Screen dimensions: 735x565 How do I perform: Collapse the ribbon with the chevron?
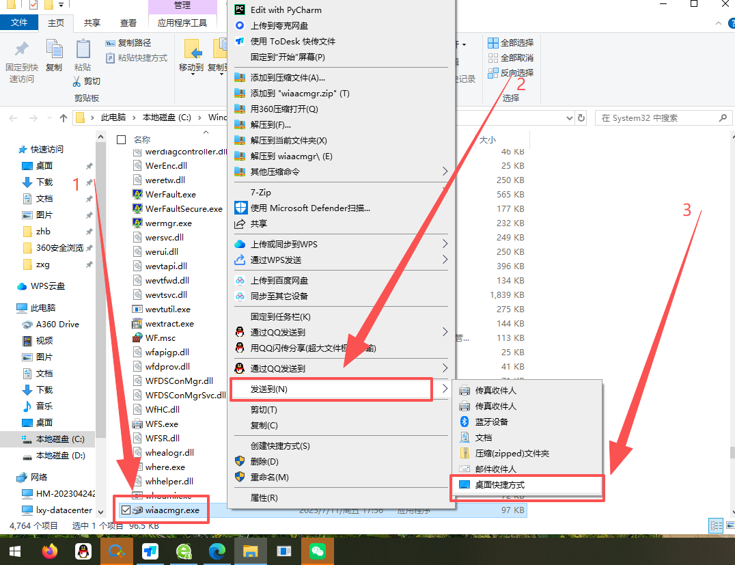[x=719, y=23]
